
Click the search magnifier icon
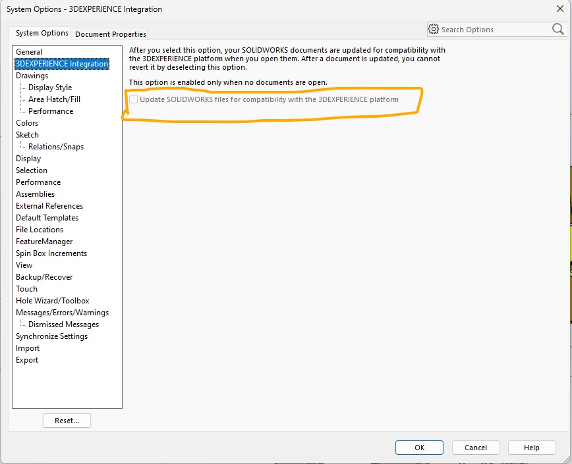click(x=558, y=29)
